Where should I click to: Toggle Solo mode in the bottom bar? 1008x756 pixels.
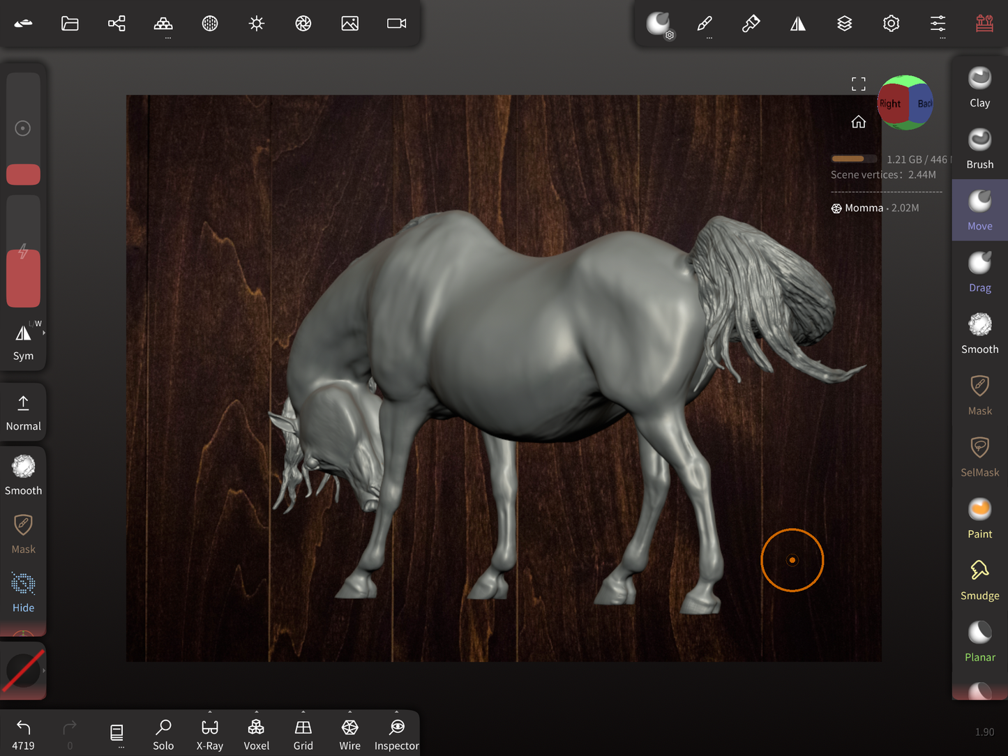[x=163, y=734]
